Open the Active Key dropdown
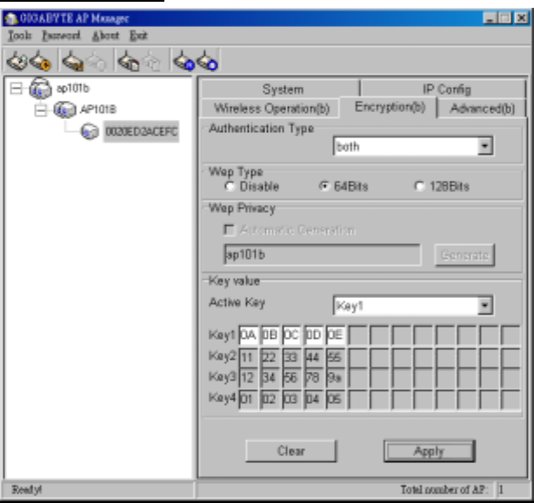Screen dimensions: 534x503 484,306
